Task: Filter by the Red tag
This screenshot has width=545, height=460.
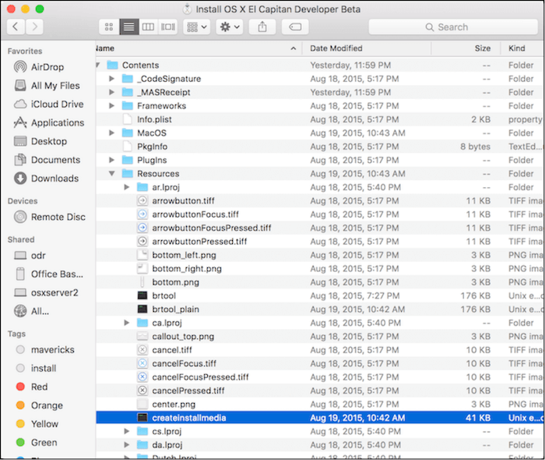Action: coord(39,387)
